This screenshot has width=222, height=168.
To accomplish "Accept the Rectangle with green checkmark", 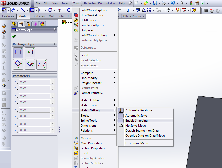I will (14, 36).
